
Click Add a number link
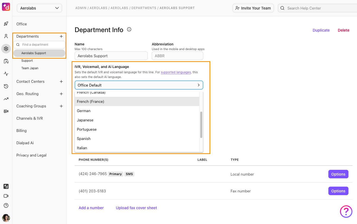91,208
